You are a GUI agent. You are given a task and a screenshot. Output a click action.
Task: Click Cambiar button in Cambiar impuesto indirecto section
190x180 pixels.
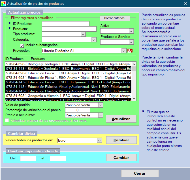[121, 158]
